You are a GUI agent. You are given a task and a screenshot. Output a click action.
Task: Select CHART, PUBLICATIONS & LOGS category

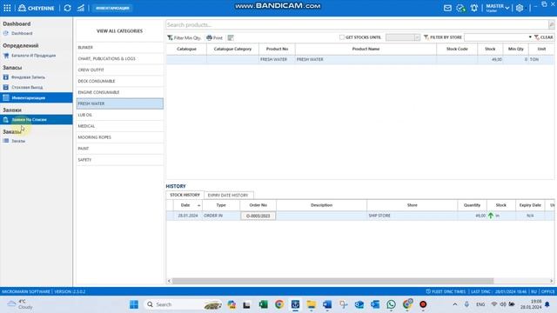120,58
